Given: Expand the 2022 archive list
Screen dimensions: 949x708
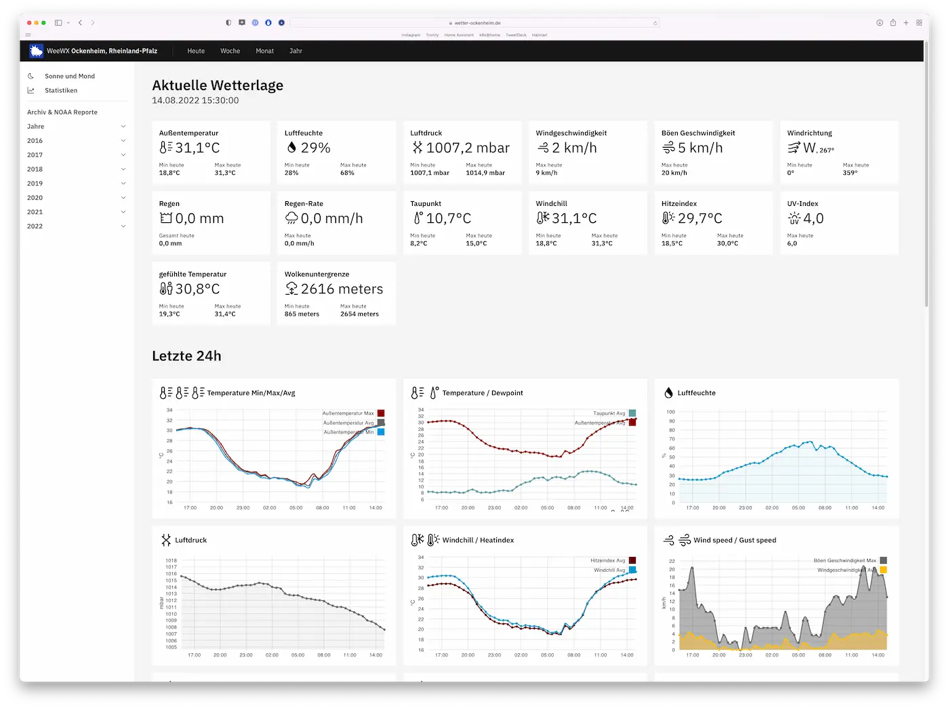Looking at the screenshot, I should point(123,226).
